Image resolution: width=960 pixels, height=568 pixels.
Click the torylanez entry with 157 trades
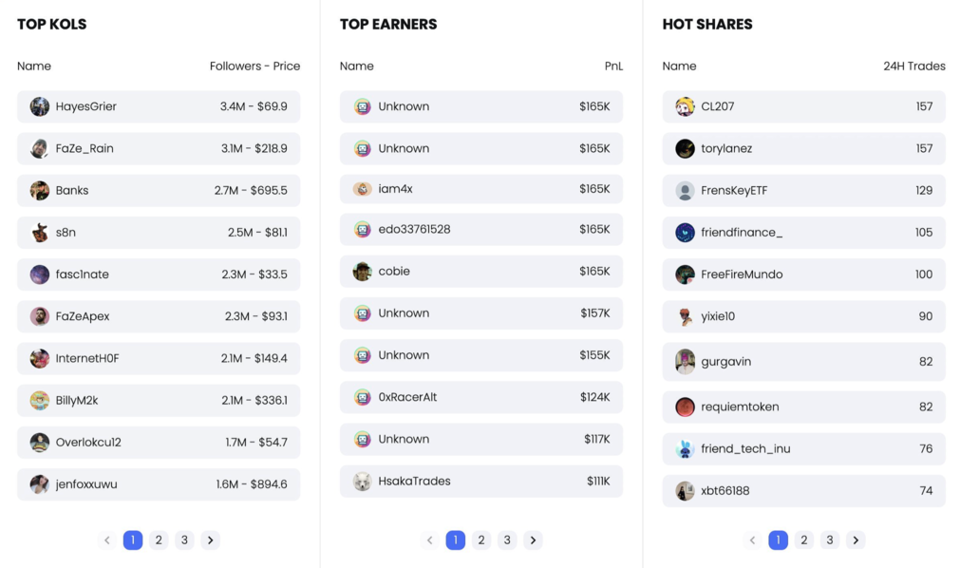[804, 149]
